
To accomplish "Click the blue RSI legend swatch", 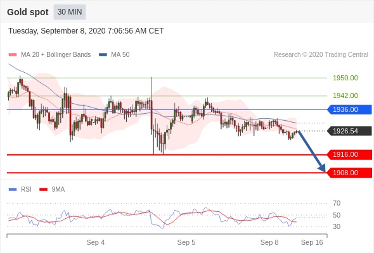I will coord(13,190).
